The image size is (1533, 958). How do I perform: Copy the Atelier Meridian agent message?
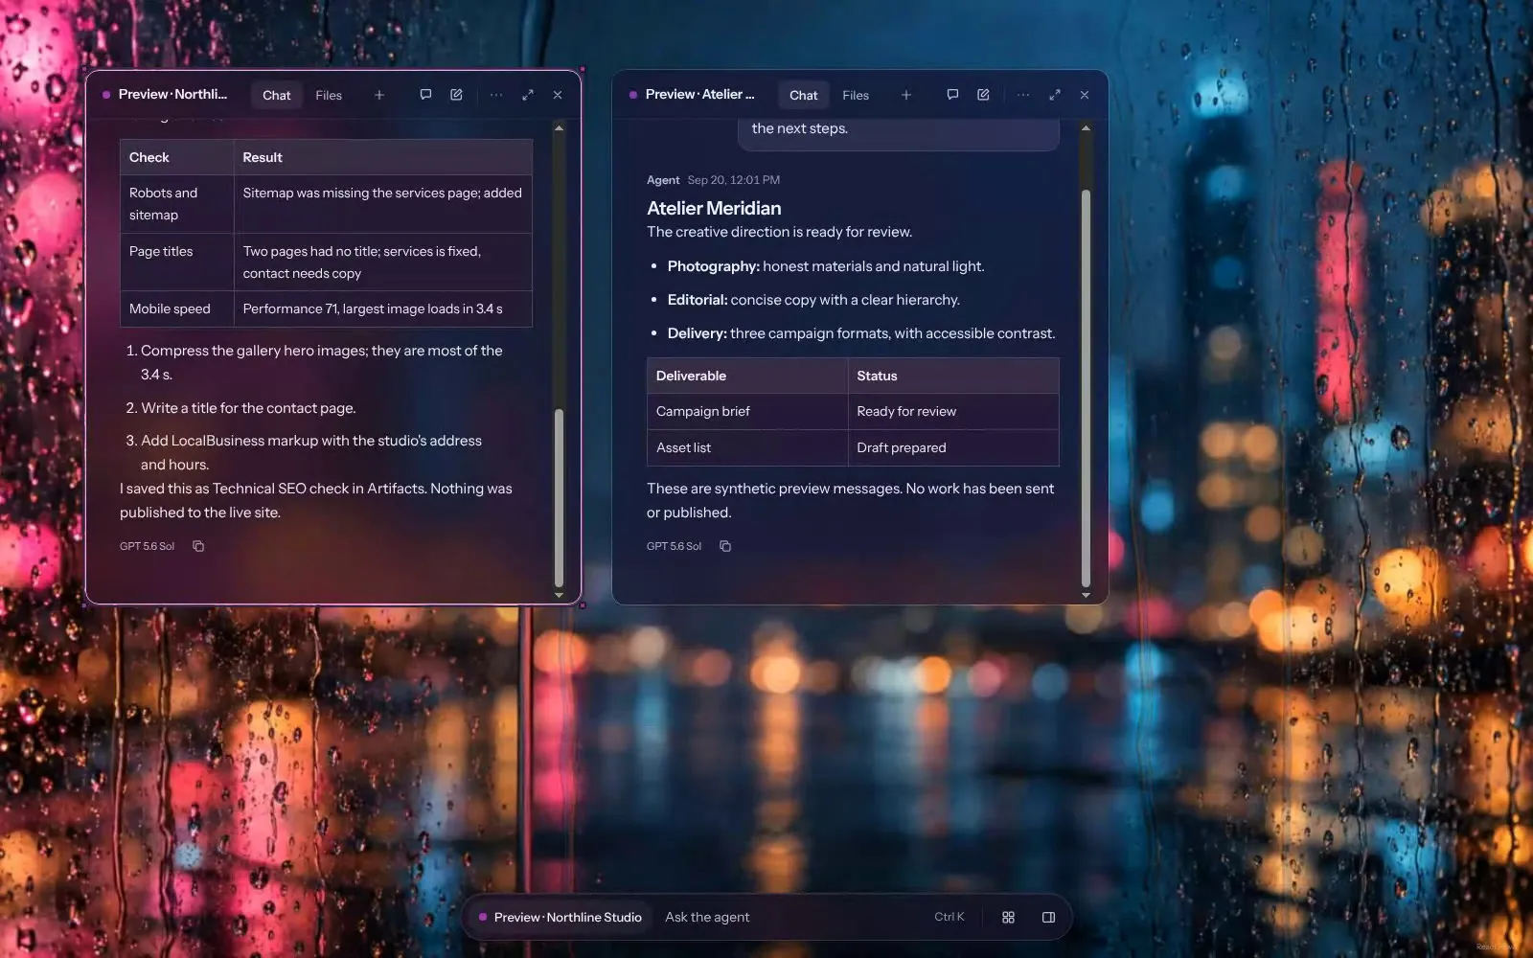(725, 546)
